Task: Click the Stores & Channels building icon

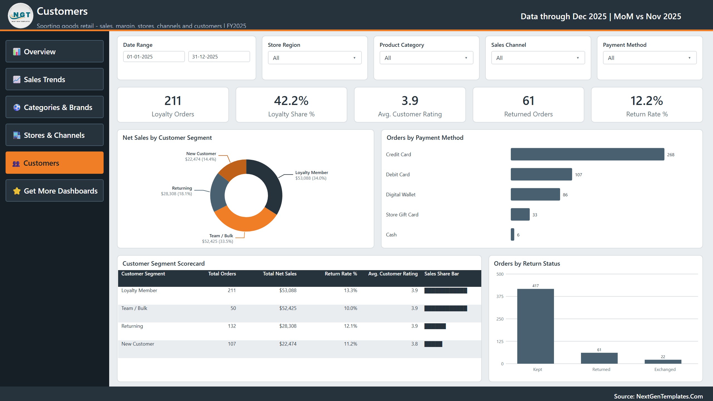Action: [x=17, y=135]
